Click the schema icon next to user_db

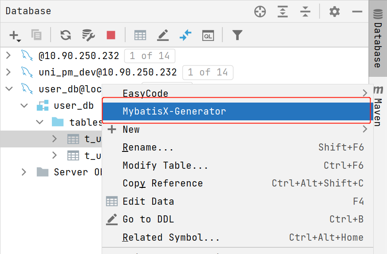43,105
